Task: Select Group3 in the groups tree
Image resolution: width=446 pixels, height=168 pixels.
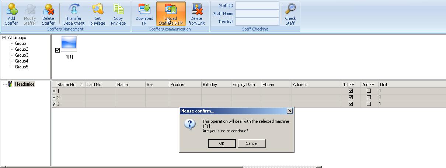Action: pyautogui.click(x=21, y=55)
